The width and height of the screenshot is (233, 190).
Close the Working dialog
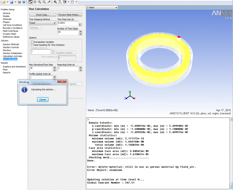(x=62, y=81)
